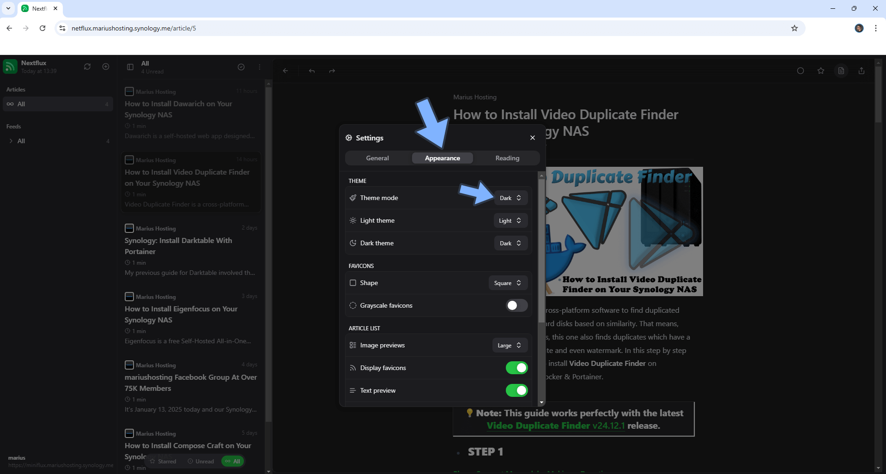Click the site information icon in address bar
The height and width of the screenshot is (474, 886).
[62, 28]
